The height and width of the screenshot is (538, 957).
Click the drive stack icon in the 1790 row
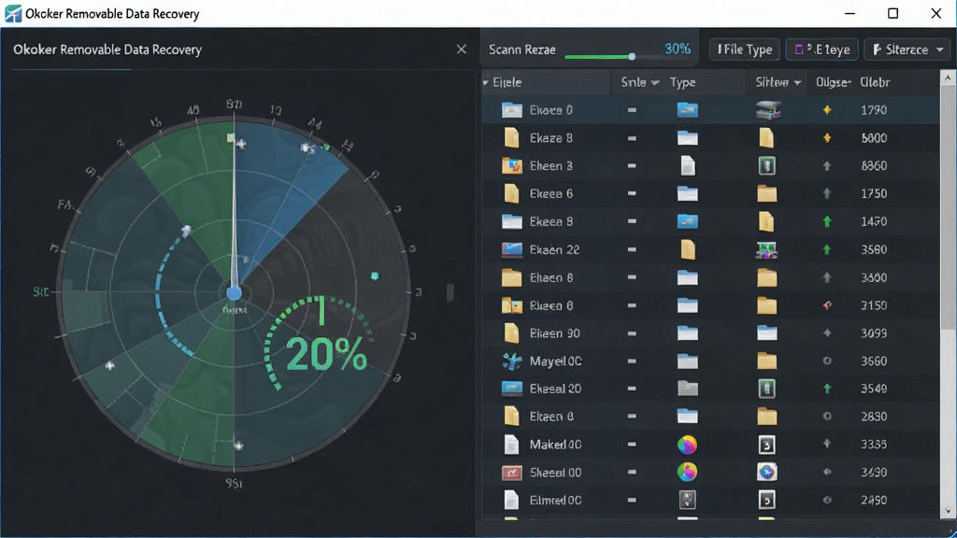click(768, 110)
